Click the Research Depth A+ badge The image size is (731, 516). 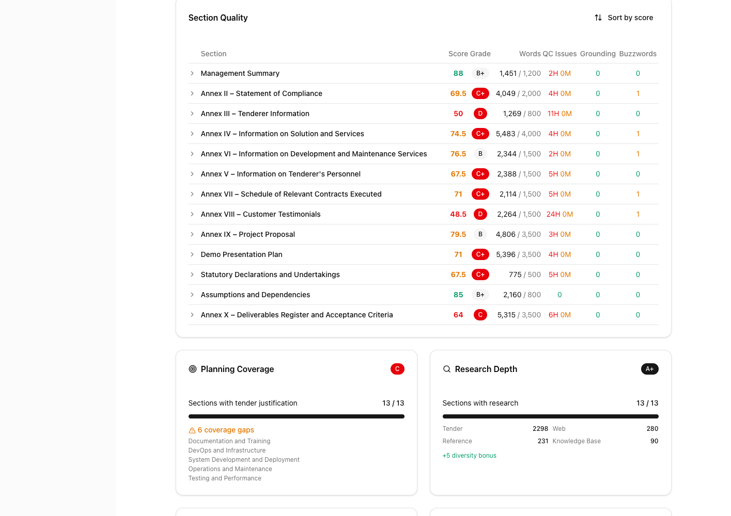650,369
